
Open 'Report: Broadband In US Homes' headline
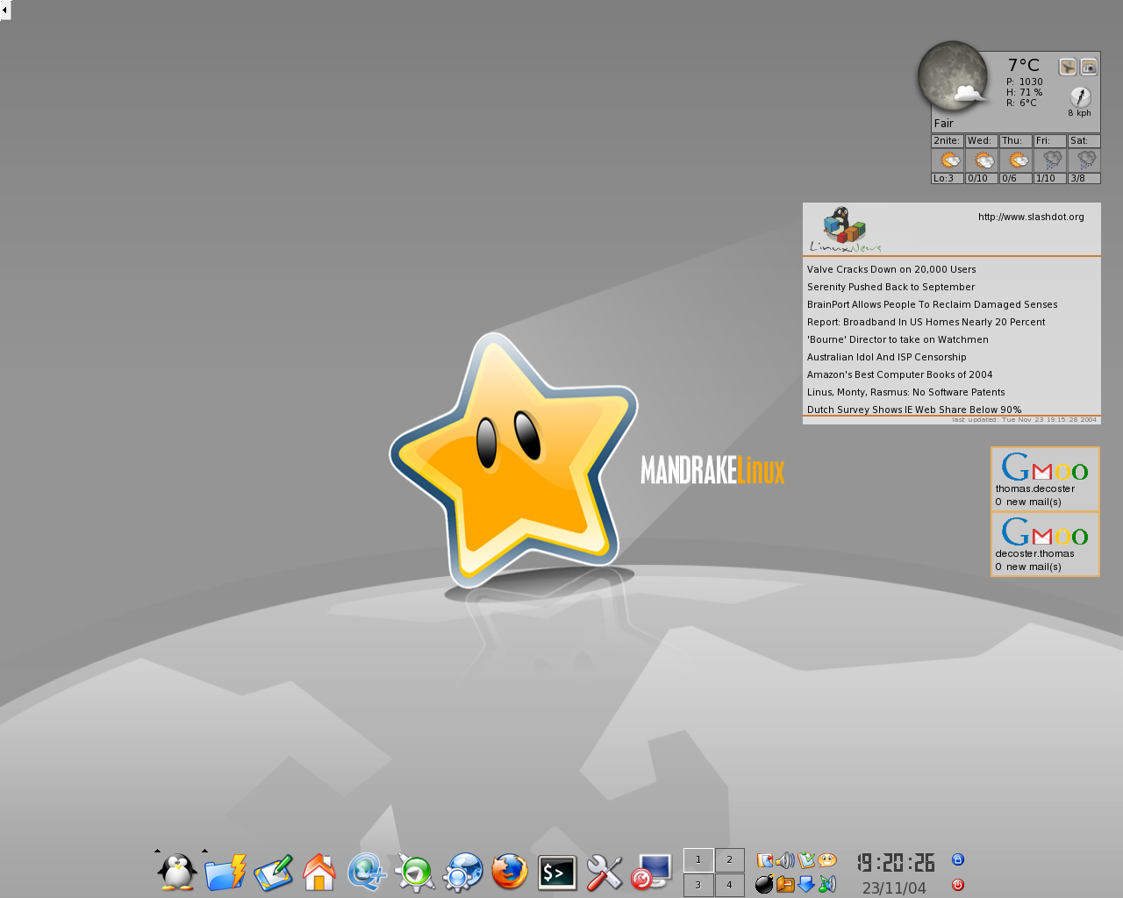(x=926, y=322)
